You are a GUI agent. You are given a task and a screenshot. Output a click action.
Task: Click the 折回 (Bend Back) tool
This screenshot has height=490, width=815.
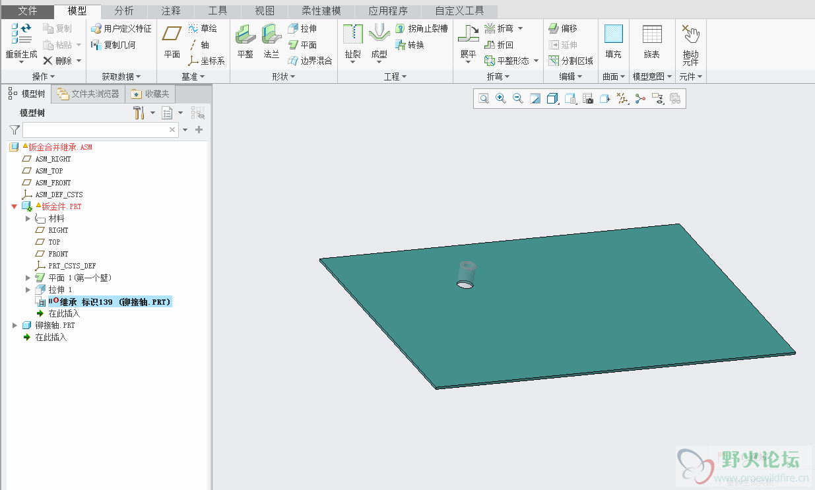click(x=499, y=45)
